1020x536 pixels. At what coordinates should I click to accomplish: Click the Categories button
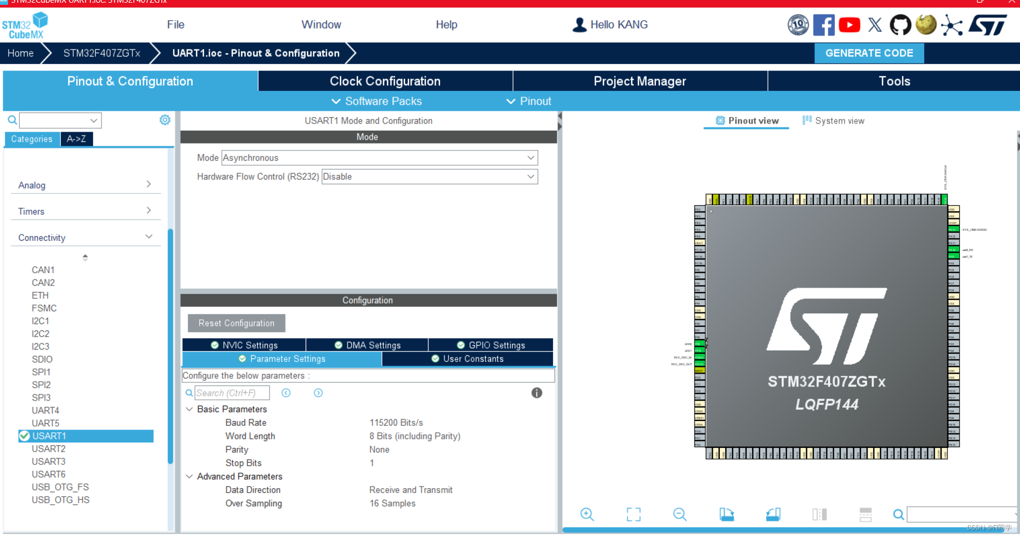point(32,139)
